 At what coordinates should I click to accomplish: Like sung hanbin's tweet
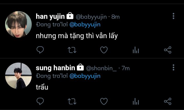click(x=104, y=101)
